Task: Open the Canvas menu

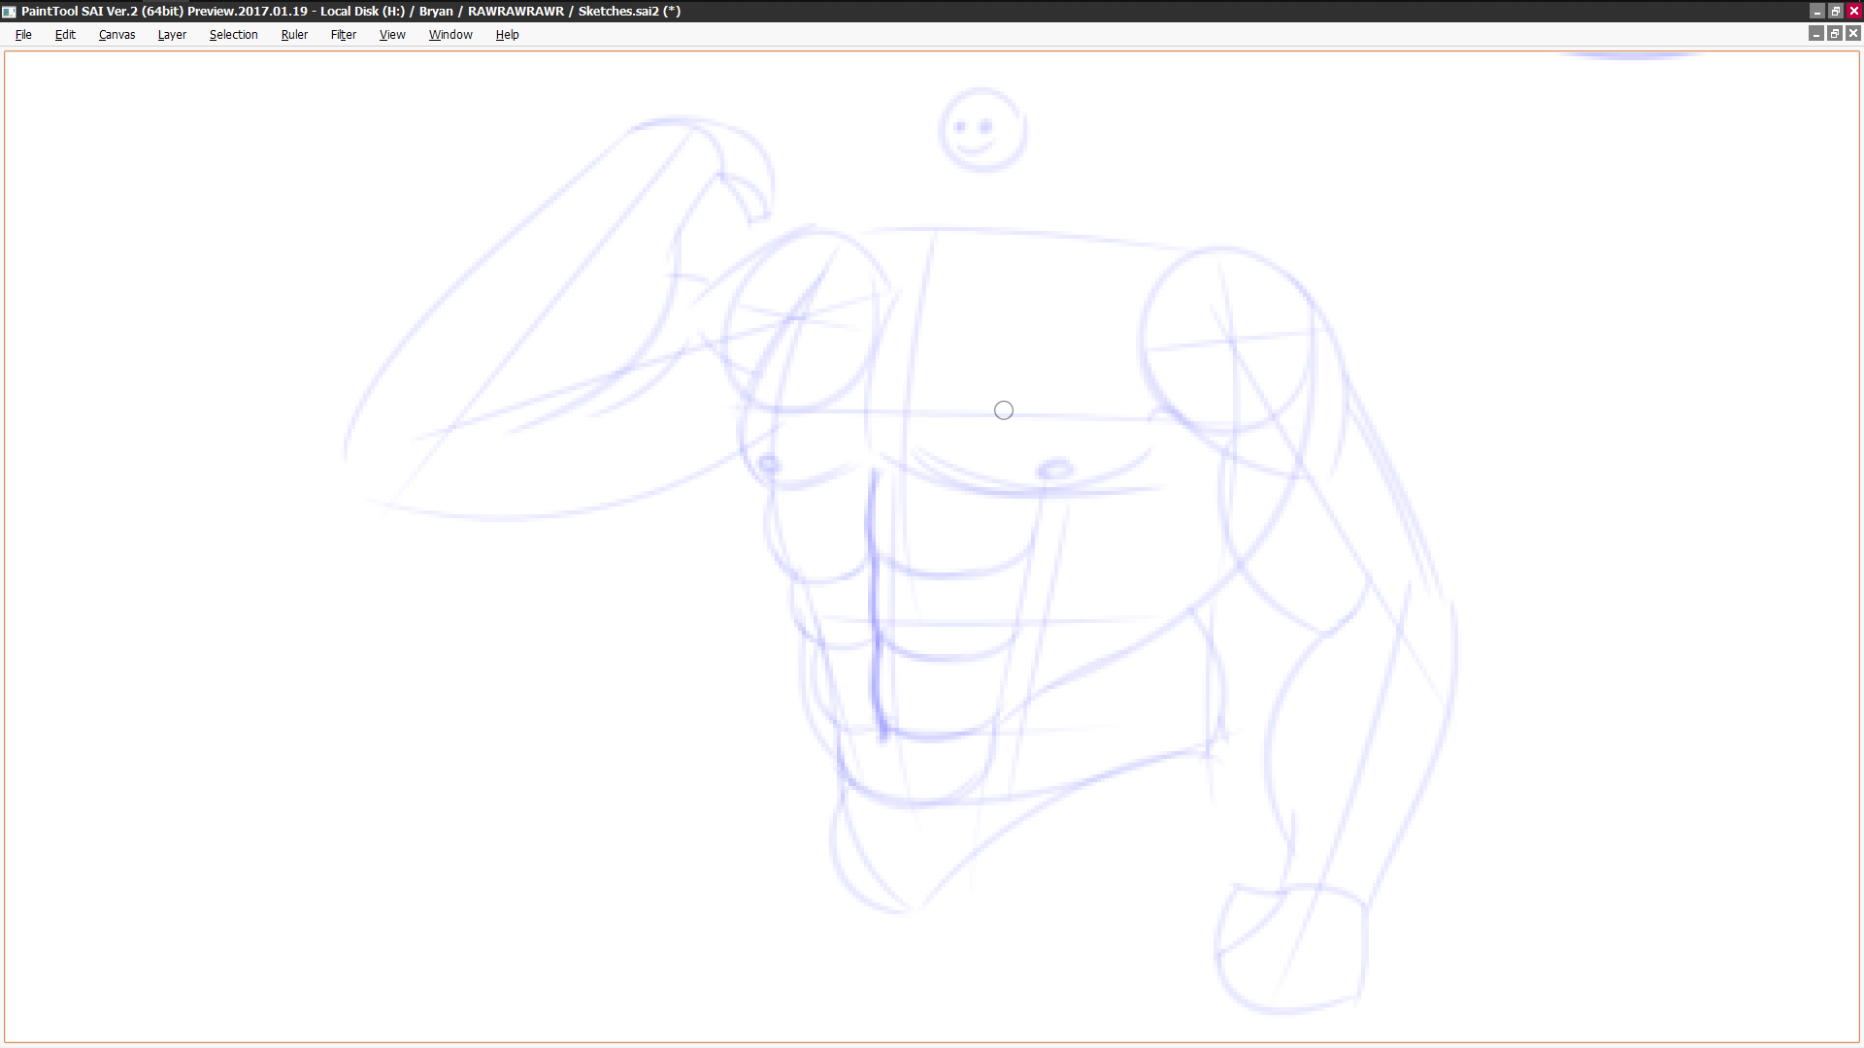Action: (x=116, y=34)
